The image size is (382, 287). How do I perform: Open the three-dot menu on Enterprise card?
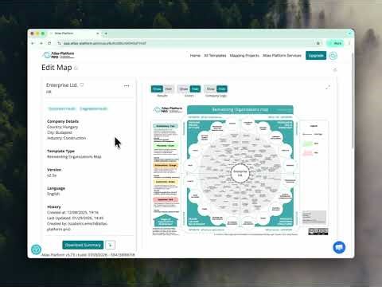point(127,86)
